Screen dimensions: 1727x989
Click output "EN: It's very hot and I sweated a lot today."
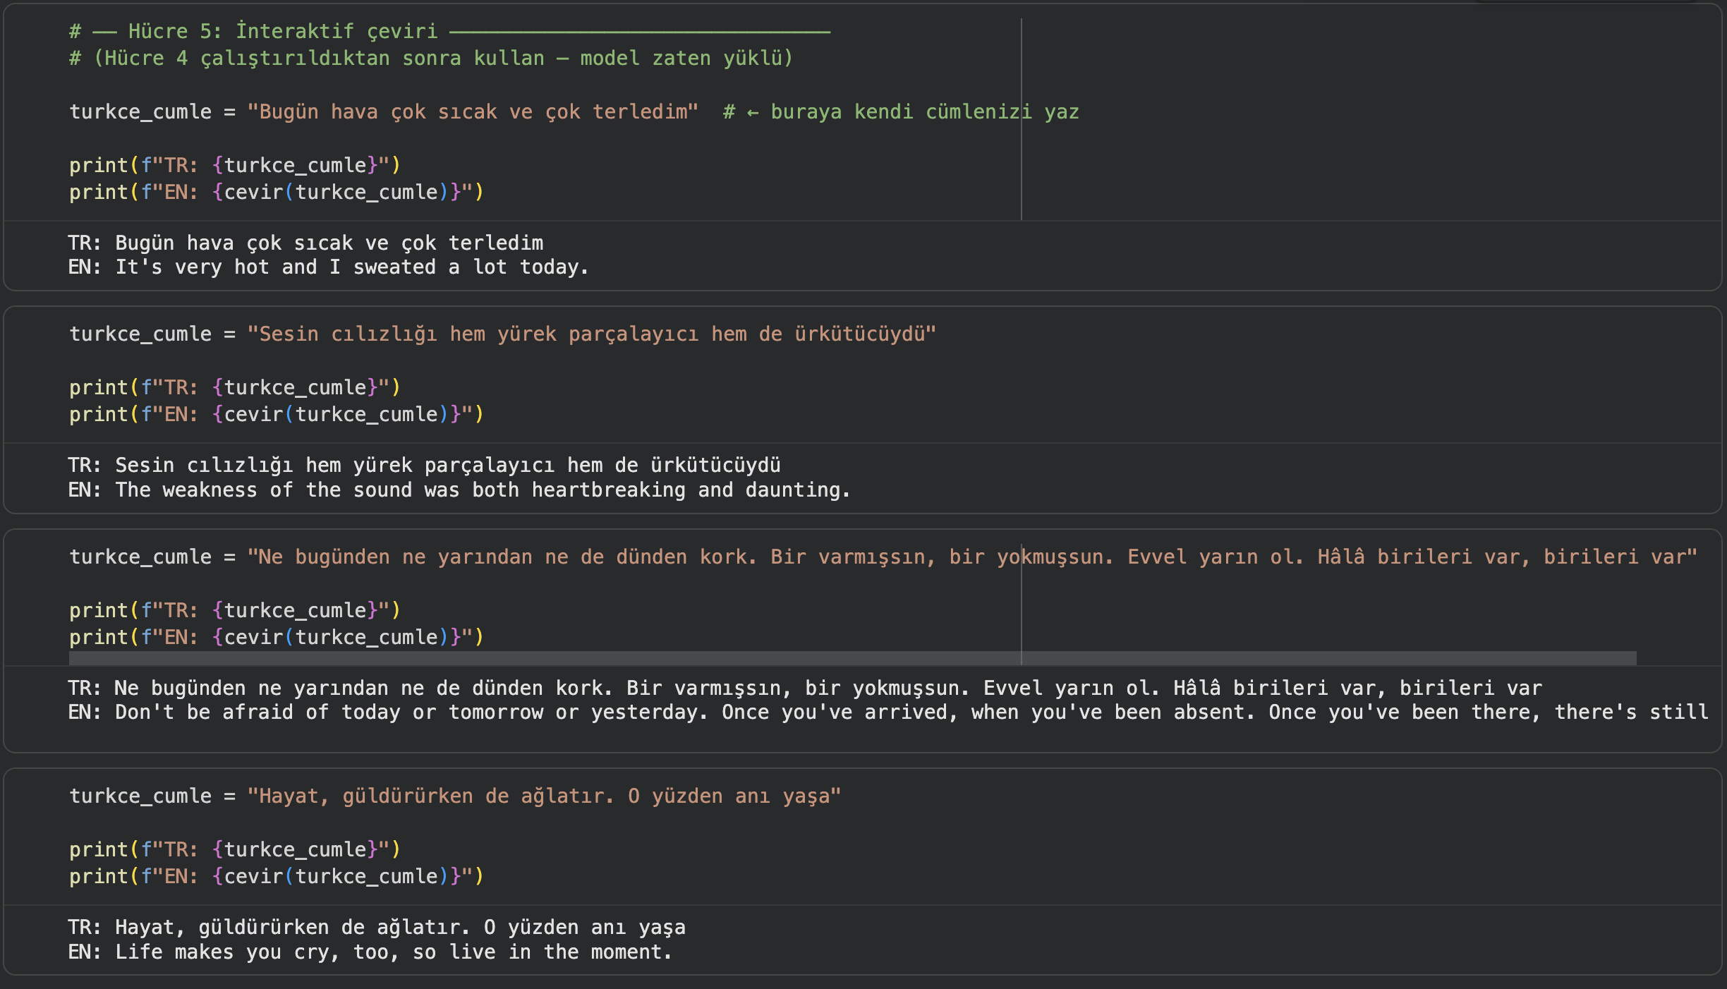(x=328, y=267)
